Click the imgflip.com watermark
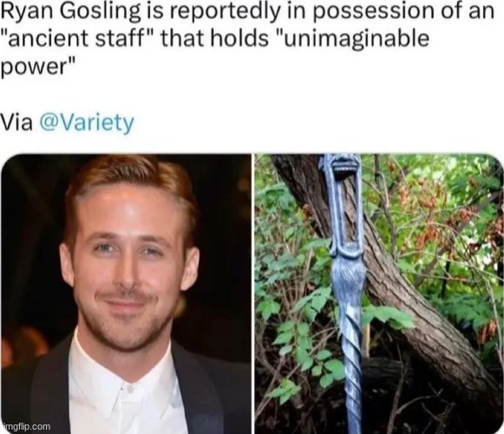The image size is (504, 434). (27, 427)
